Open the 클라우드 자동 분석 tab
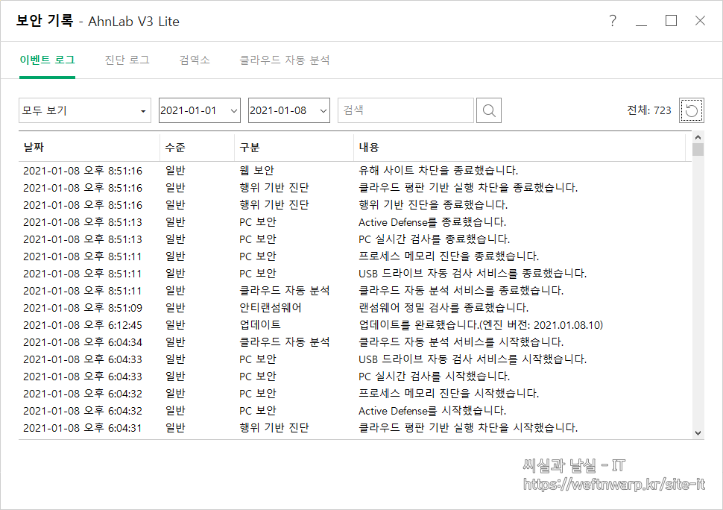 point(284,60)
